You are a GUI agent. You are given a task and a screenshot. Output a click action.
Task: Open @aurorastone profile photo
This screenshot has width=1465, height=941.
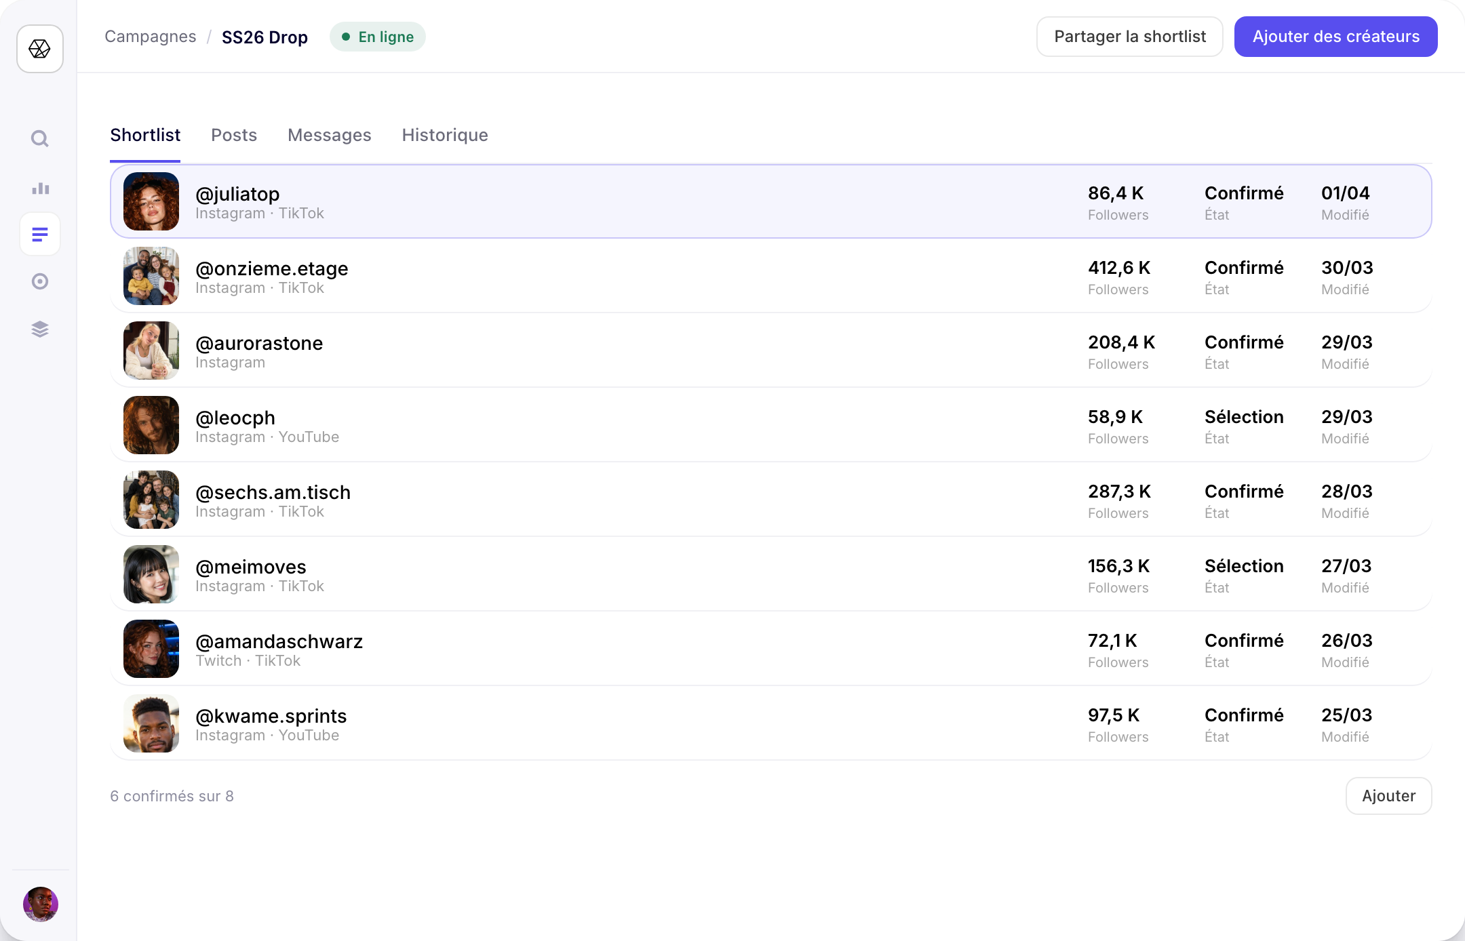point(151,351)
